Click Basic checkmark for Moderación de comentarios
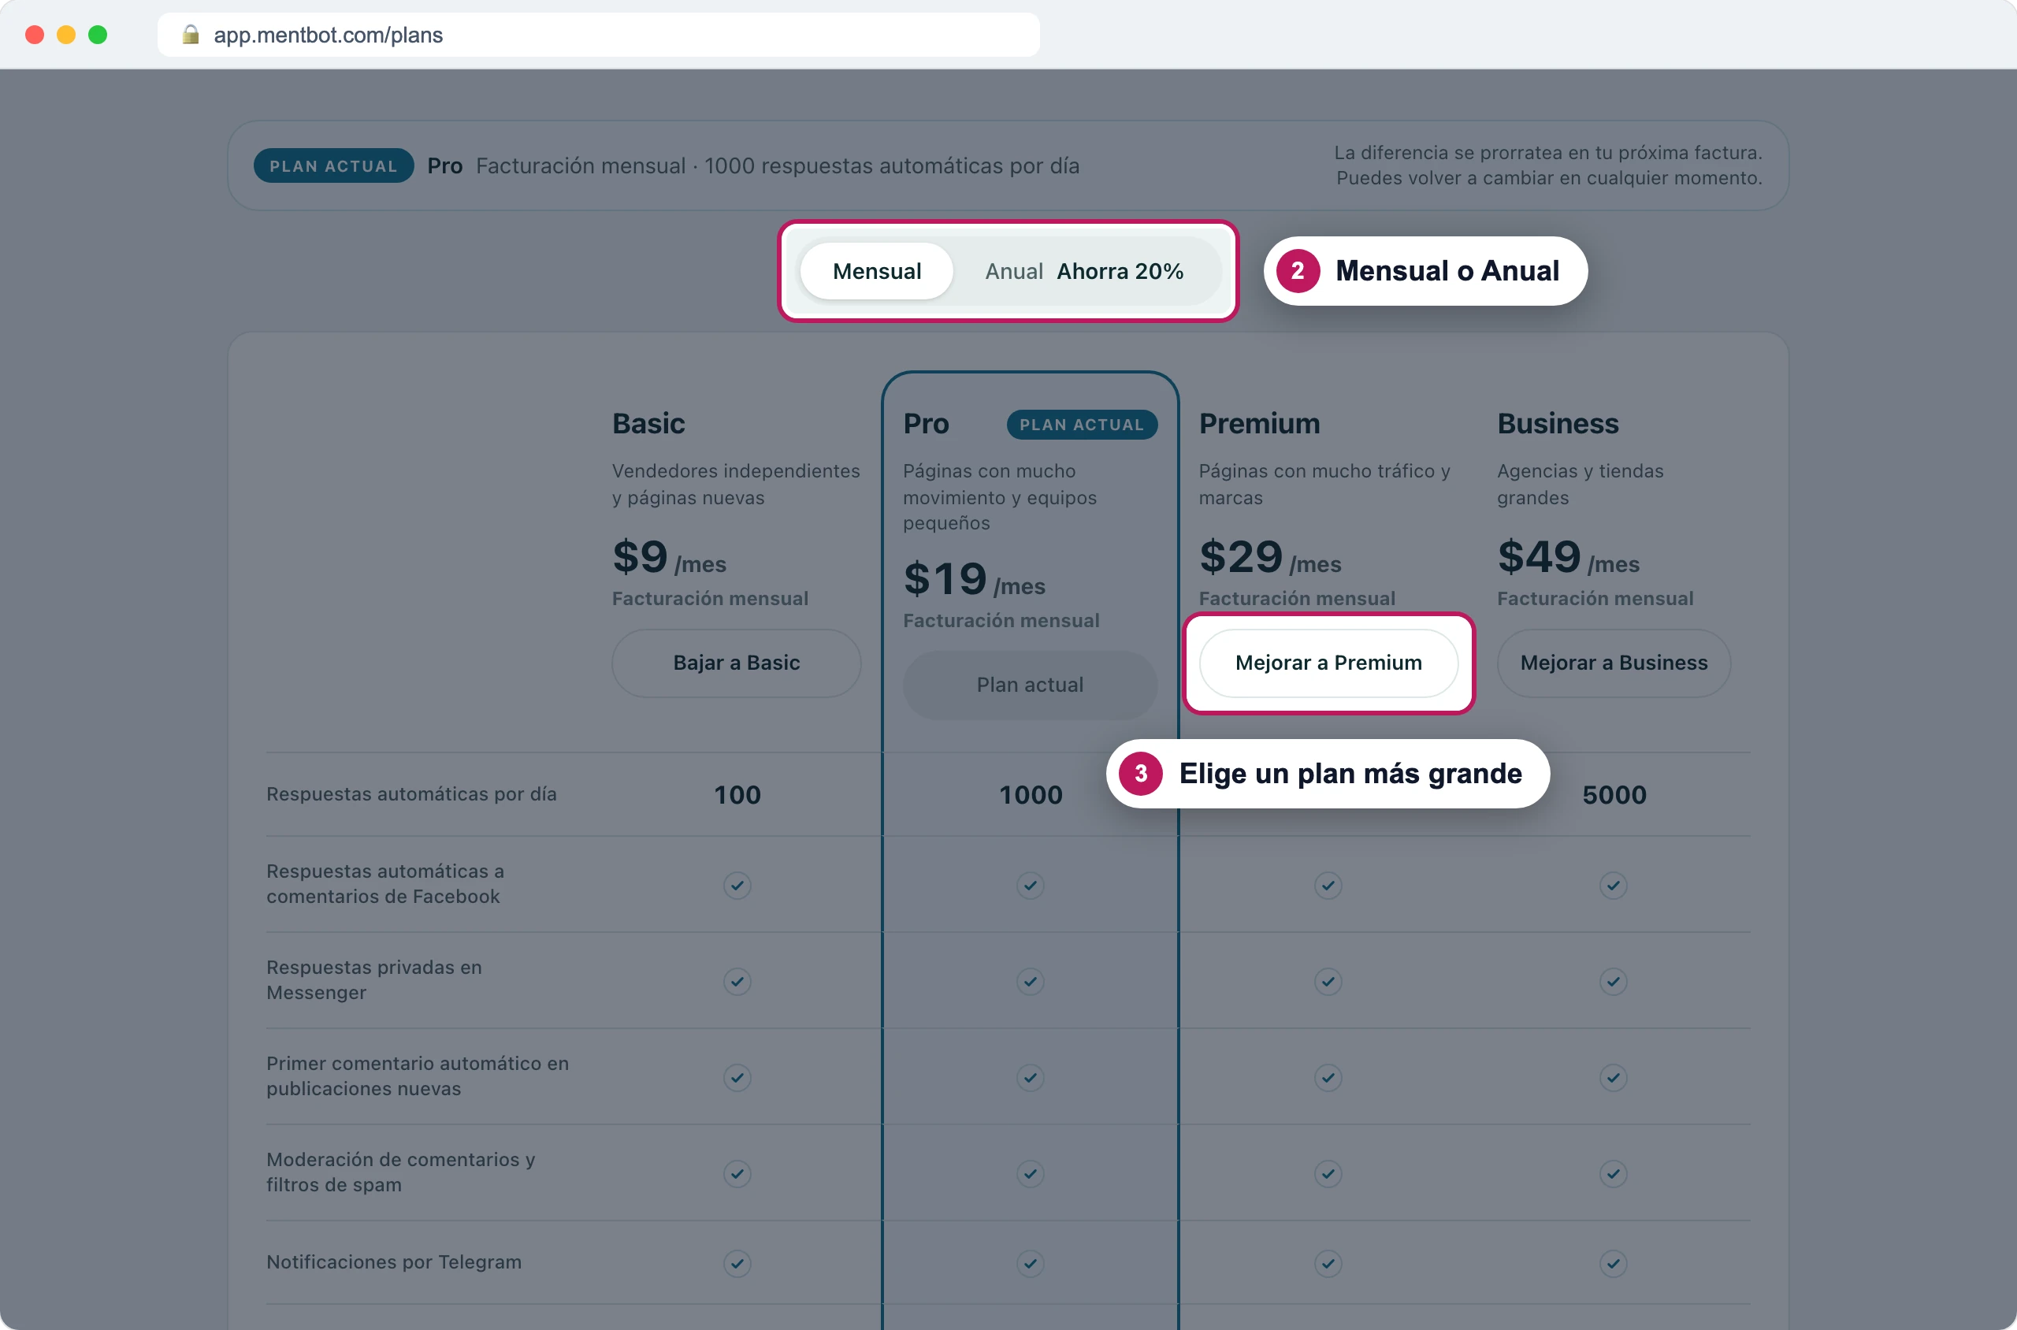 (x=737, y=1174)
